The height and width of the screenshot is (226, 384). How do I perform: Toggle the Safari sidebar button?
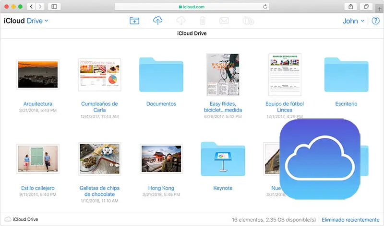54,7
